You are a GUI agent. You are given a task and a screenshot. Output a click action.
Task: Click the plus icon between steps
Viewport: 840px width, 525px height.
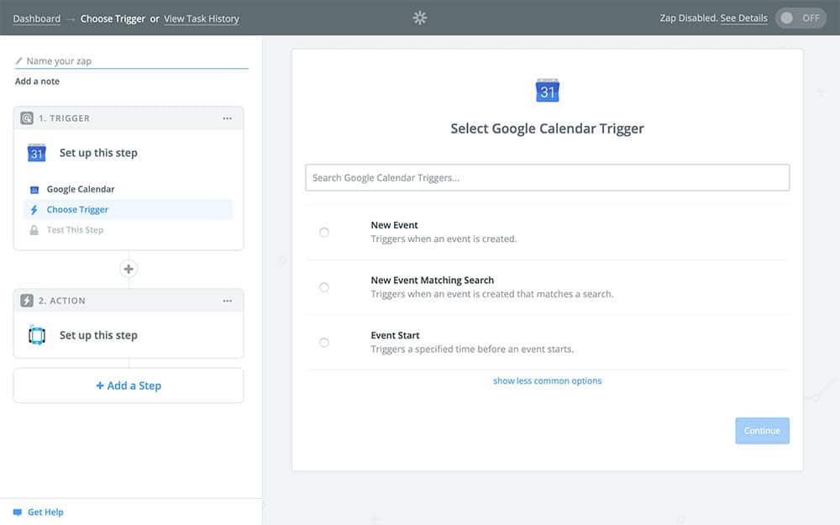click(129, 270)
